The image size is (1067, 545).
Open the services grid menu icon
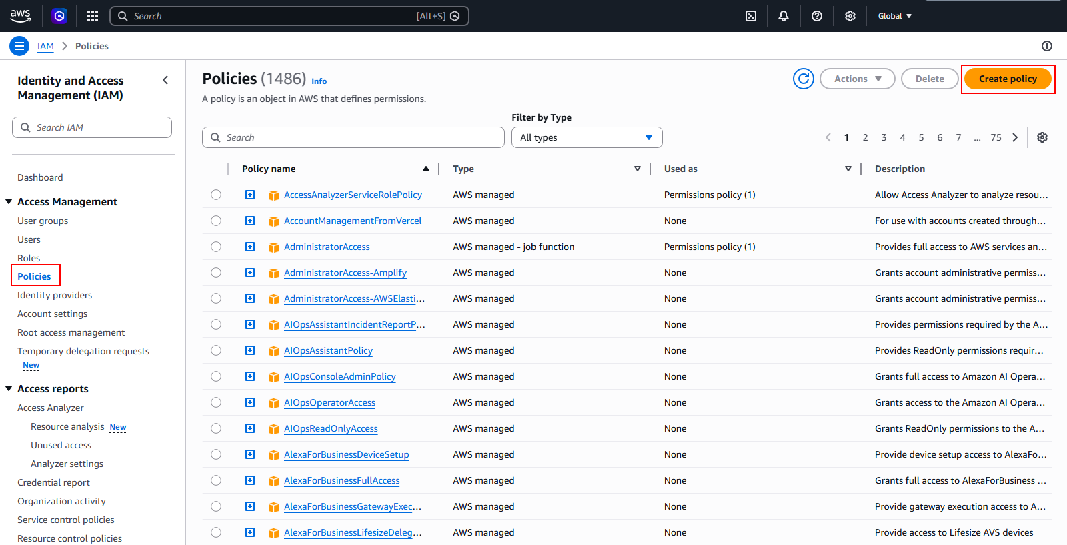(x=93, y=16)
